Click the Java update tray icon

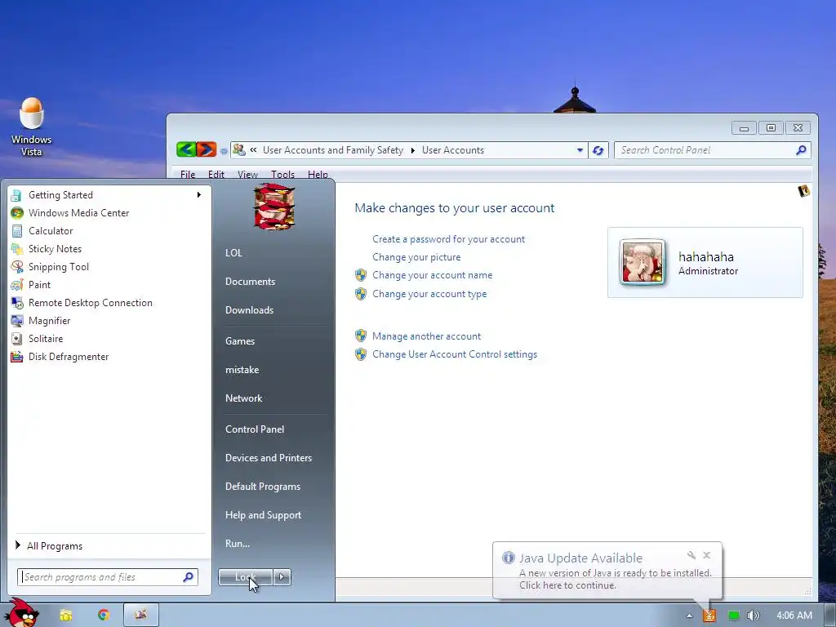coord(709,616)
